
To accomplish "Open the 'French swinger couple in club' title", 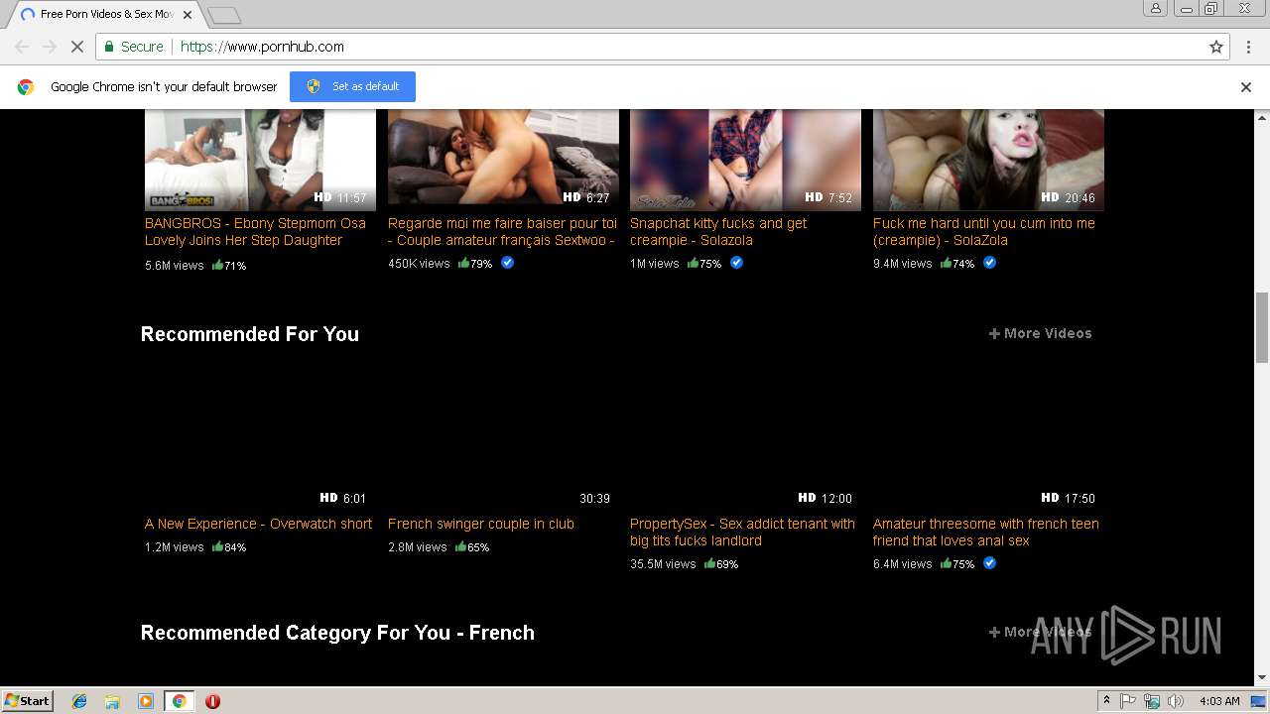I will (481, 524).
